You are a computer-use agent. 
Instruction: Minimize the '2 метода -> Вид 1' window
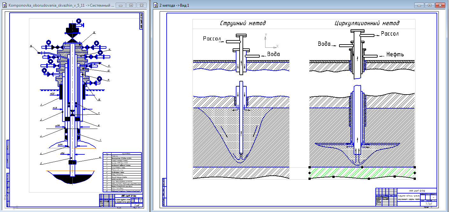(x=420, y=5)
